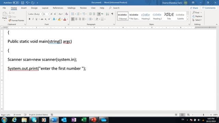
Task: Toggle Superscript formatting
Action: pos(49,19)
